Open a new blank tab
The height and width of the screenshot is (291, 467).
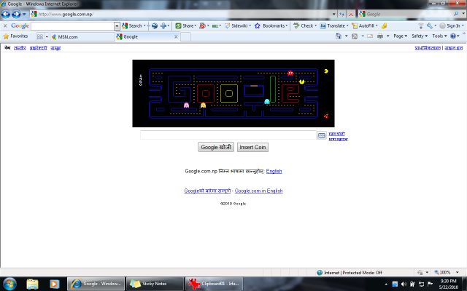[x=185, y=37]
